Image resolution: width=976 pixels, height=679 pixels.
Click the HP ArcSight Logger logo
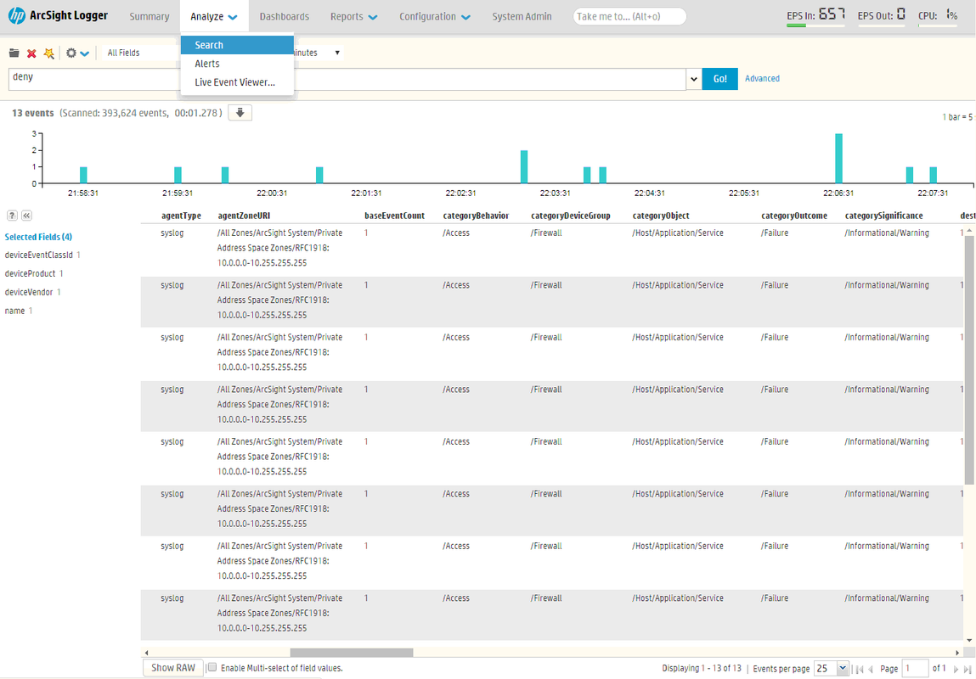[58, 16]
